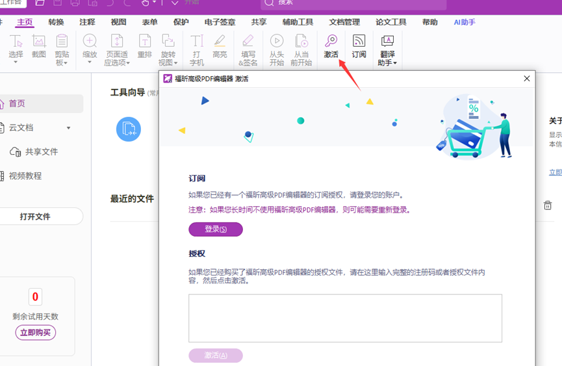Click the 订阅 (Subscribe) toolbar icon
This screenshot has width=562, height=366.
click(359, 46)
